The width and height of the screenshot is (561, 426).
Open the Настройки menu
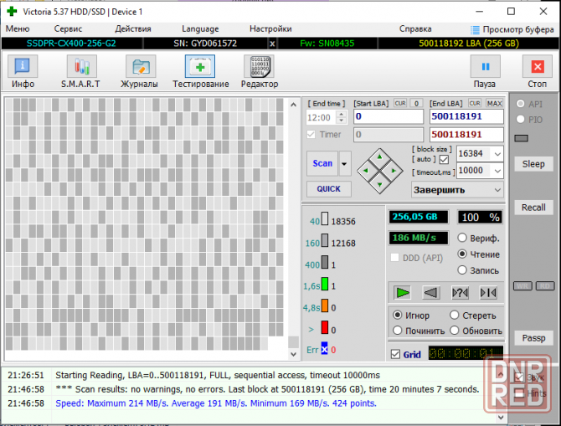point(270,28)
